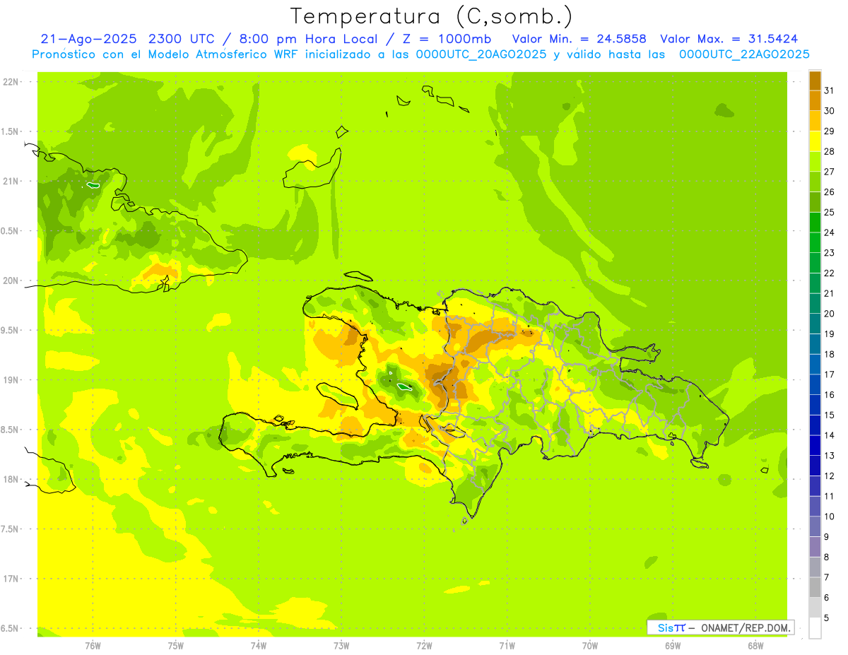
Task: Click the "Z = 1000mb" level text
Action: pos(446,39)
